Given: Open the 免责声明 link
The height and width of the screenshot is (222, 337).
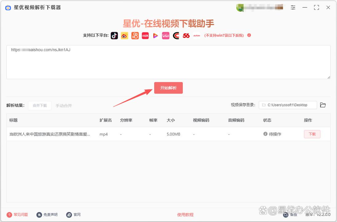Looking at the screenshot, I should point(50,215).
